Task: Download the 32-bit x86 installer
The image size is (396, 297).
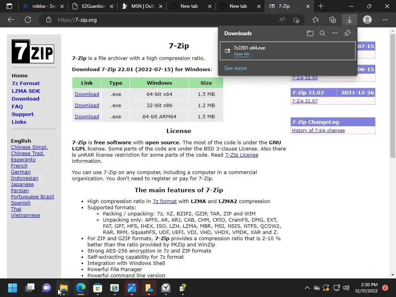Action: coord(87,105)
